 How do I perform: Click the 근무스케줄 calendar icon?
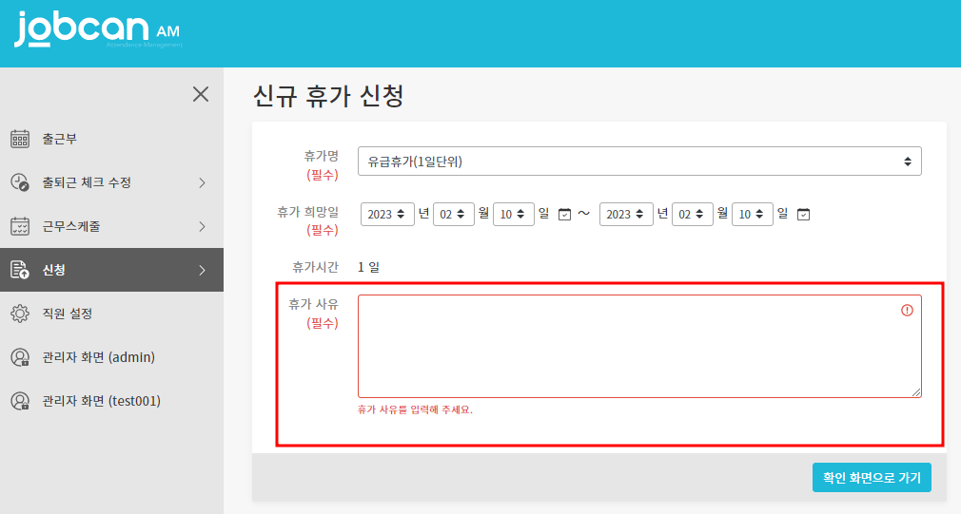[x=20, y=226]
